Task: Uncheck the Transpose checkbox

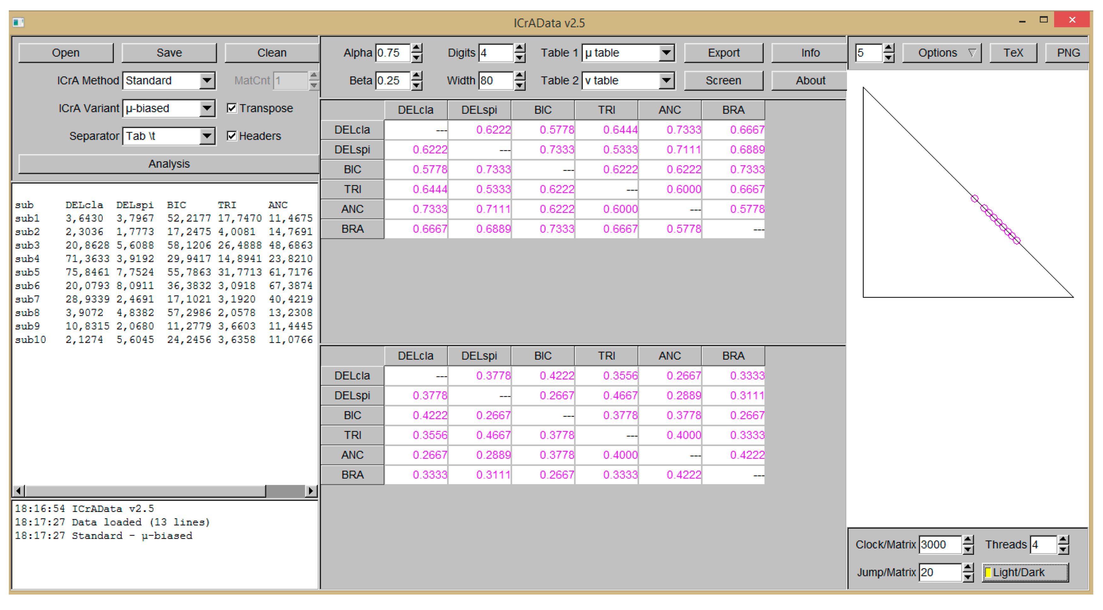Action: [232, 108]
